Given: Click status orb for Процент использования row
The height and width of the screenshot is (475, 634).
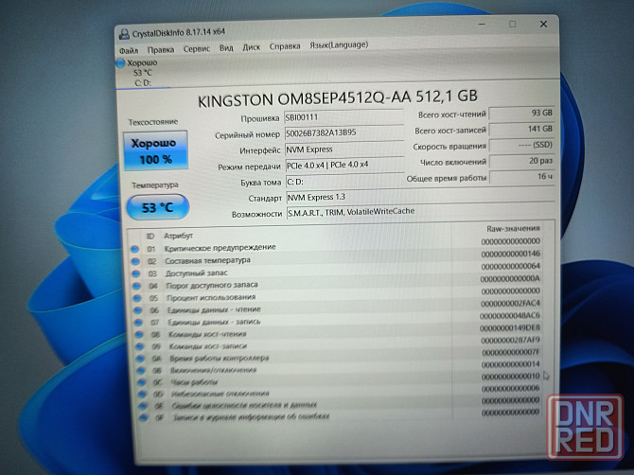Looking at the screenshot, I should tap(137, 298).
